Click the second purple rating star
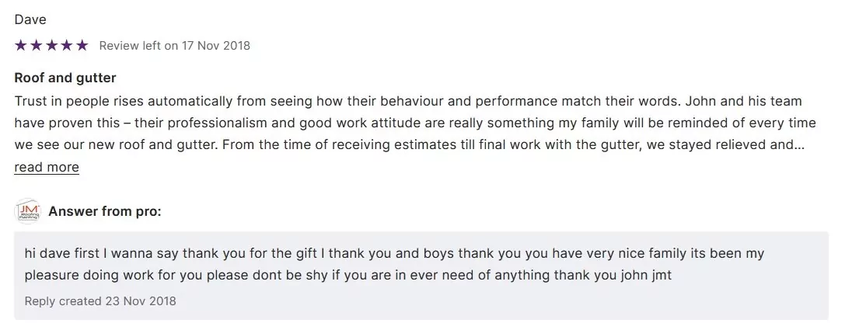 [36, 46]
